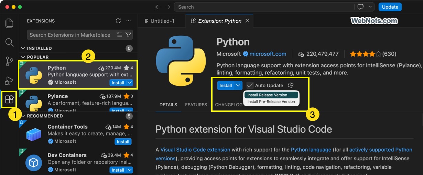The image size is (423, 175).
Task: Toggle the Auto Update checkbox
Action: [250, 85]
